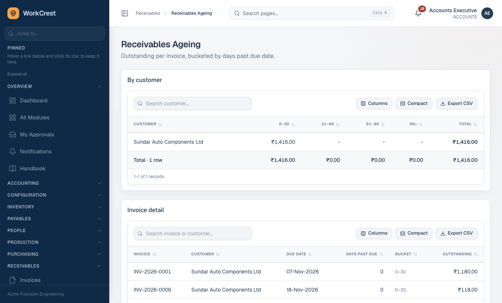Sort invoice detail by Days Past Due
Screen dimensions: 502x303
pos(364,254)
